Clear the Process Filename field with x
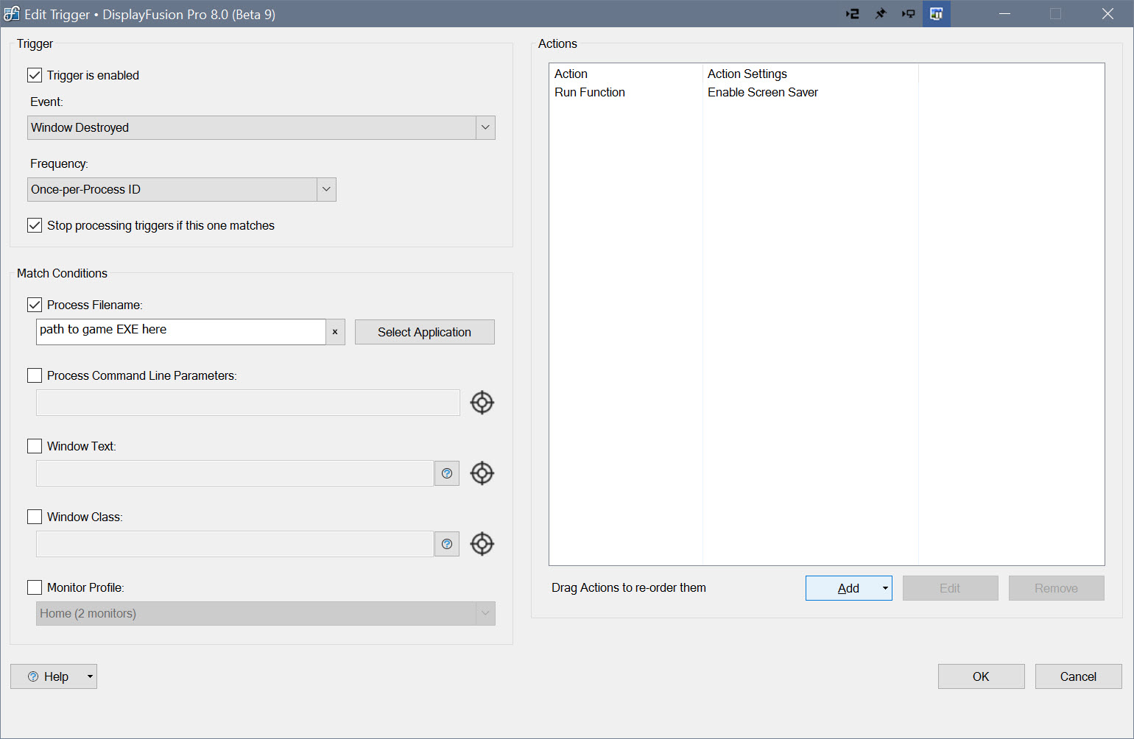Viewport: 1134px width, 739px height. pos(335,332)
